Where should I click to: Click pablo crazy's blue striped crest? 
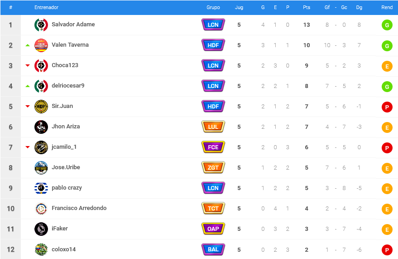pos(41,188)
